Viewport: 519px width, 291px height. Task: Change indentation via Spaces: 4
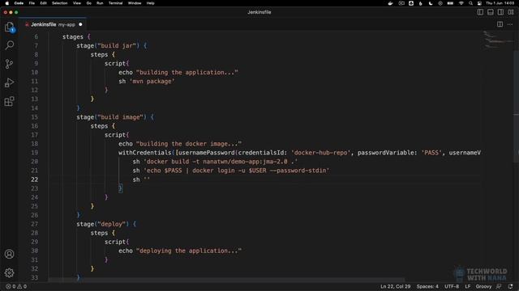[427, 286]
